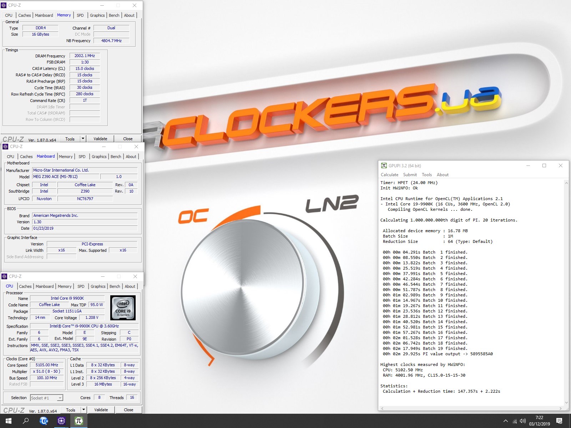Open Graphics tab in middle Mainboard CPU-Z window

(99, 157)
